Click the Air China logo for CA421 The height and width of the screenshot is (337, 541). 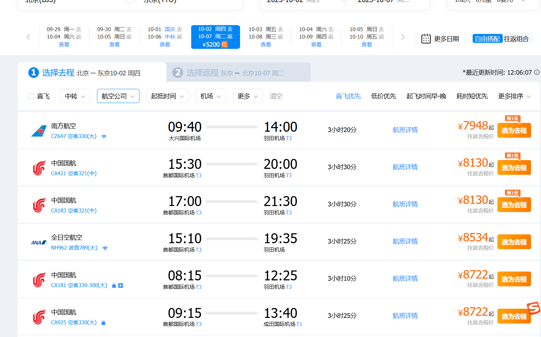tap(39, 168)
